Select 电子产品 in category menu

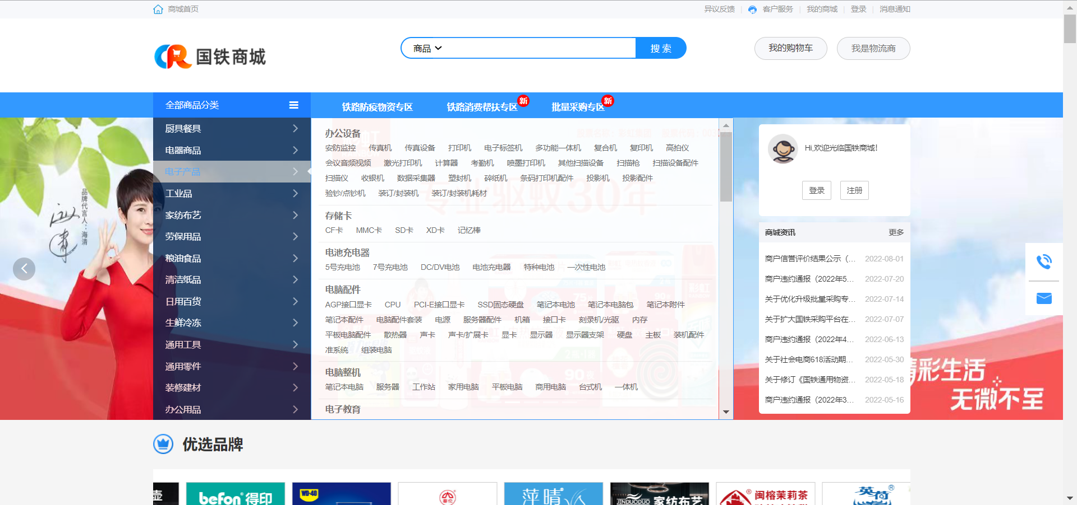click(x=232, y=172)
